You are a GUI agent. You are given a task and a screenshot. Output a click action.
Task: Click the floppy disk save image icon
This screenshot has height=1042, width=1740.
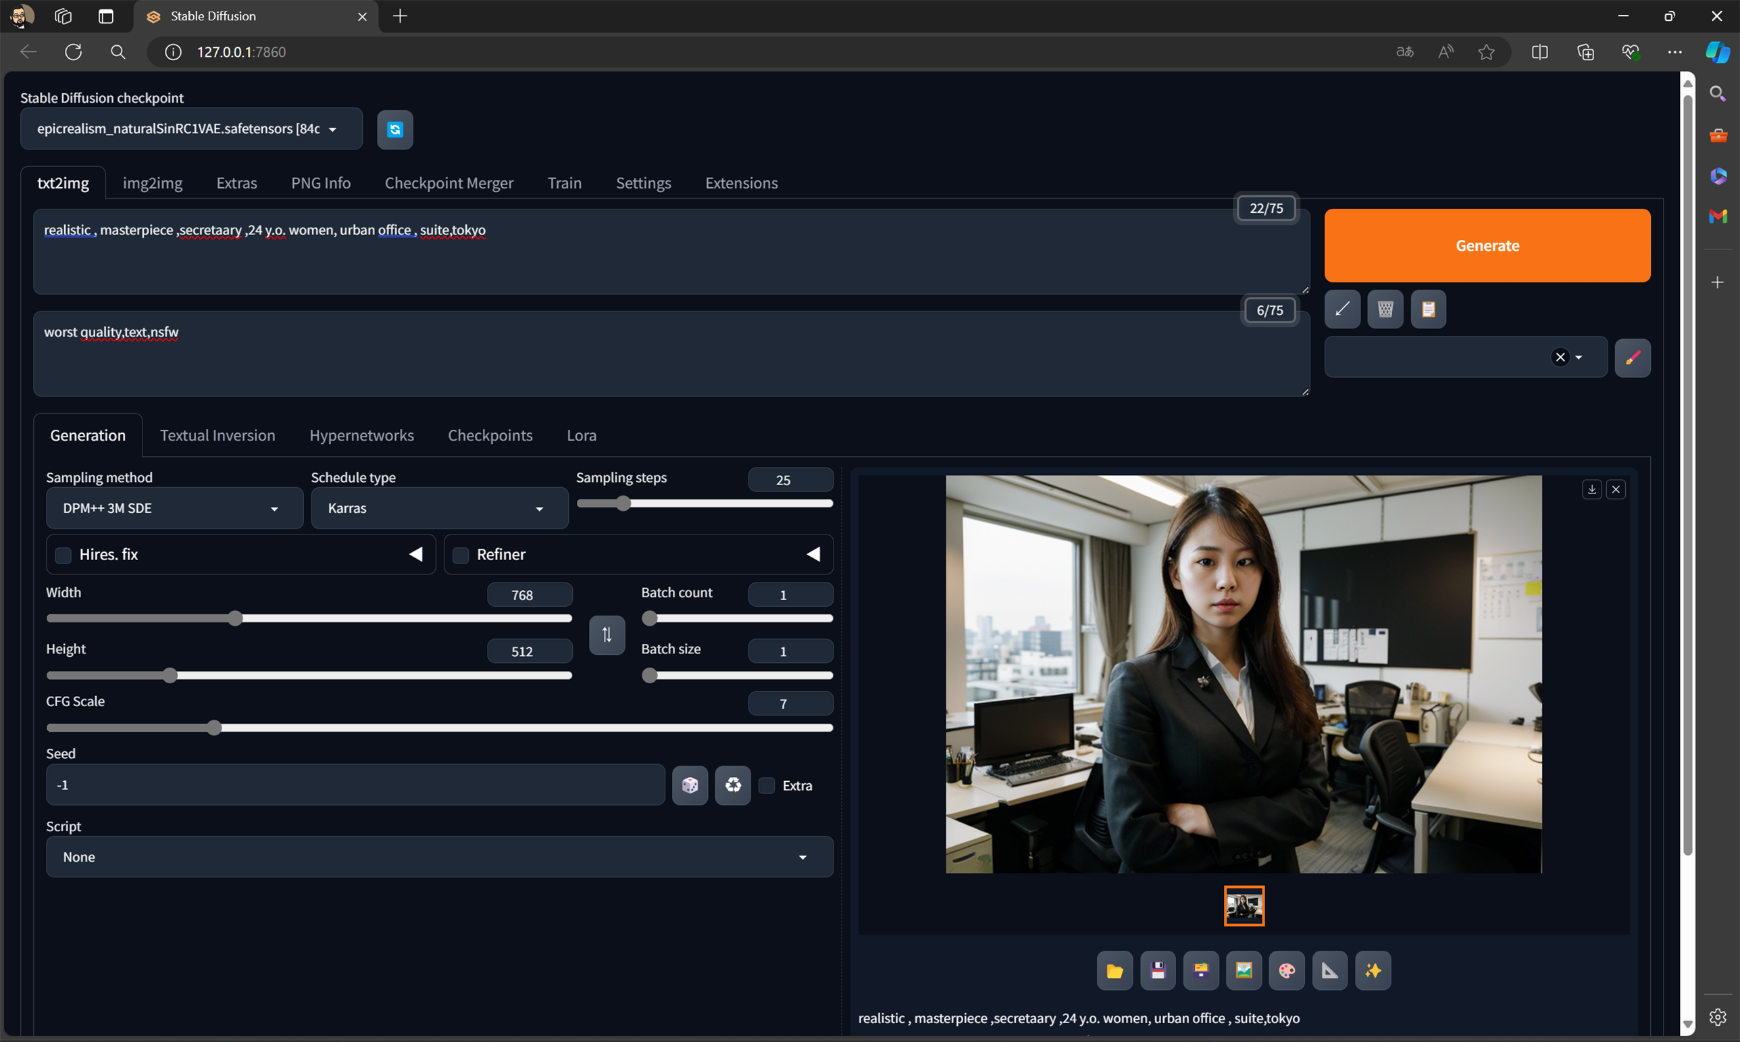tap(1158, 970)
